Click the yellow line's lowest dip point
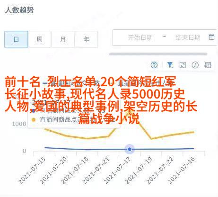This screenshot has width=218, height=197. [151, 139]
